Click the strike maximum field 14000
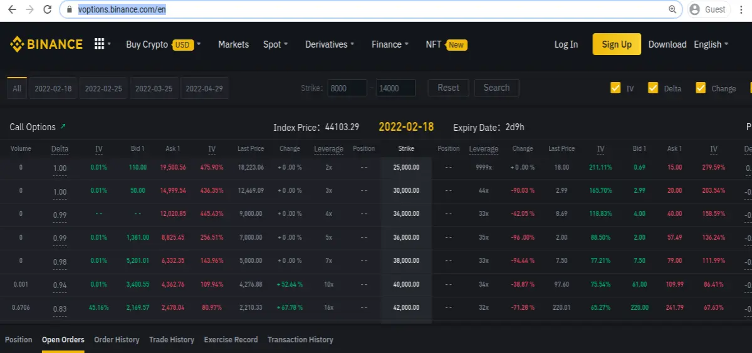 [x=395, y=88]
